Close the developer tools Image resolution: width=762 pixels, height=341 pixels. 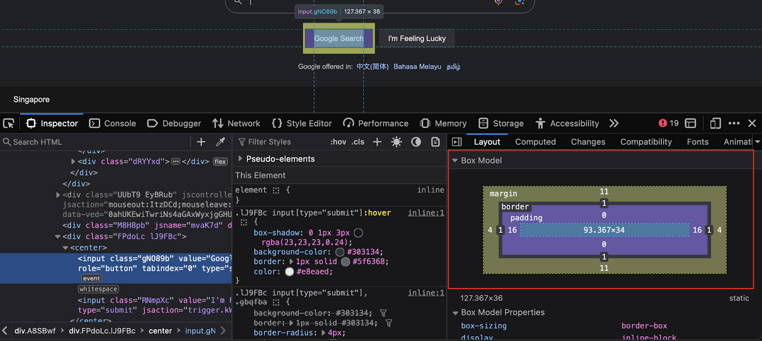tap(752, 123)
